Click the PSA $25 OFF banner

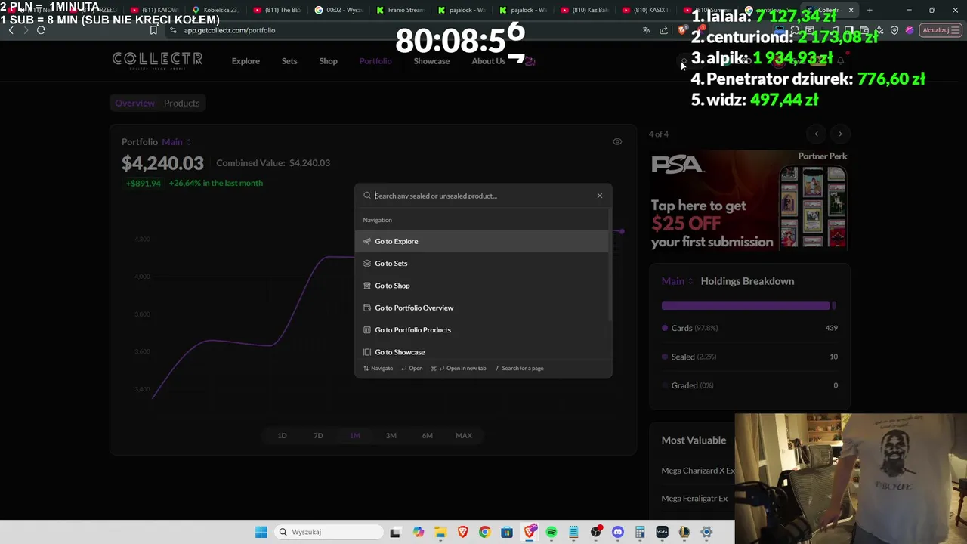coord(749,199)
